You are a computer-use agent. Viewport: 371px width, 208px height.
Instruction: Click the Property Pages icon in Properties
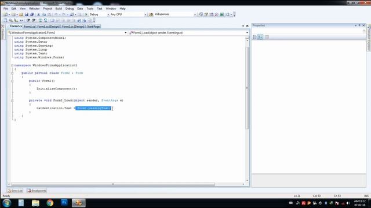267,37
